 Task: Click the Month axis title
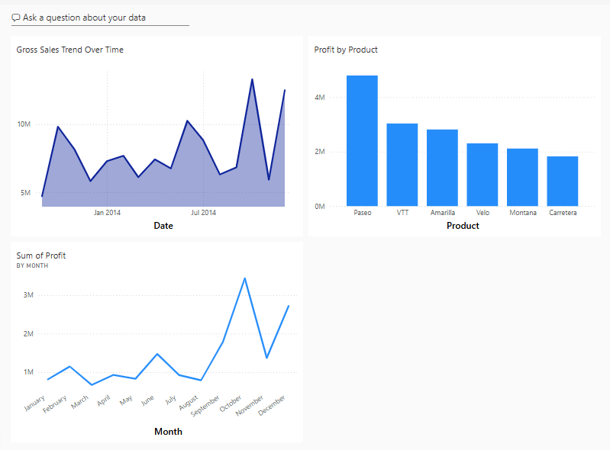[x=168, y=432]
